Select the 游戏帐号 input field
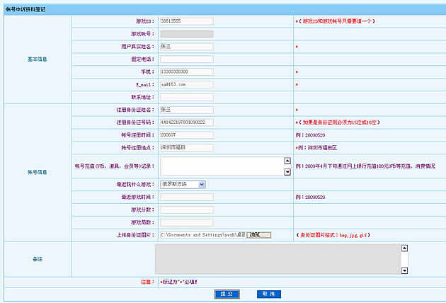The width and height of the screenshot is (446, 303). 186,33
